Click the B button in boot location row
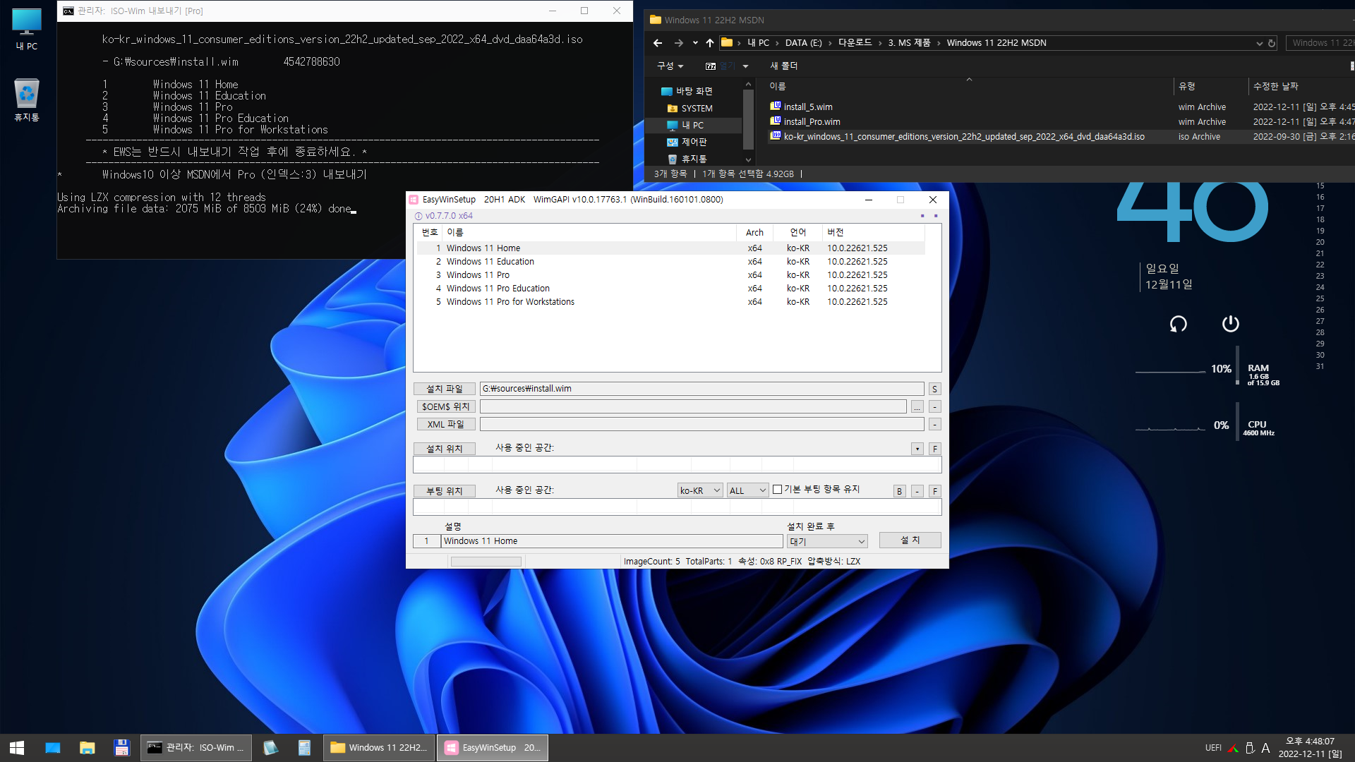This screenshot has width=1355, height=762. tap(899, 492)
